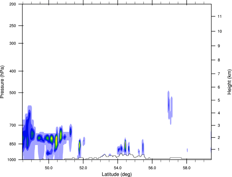Click the 700 pressure tick label
The image size is (232, 177).
13,125
